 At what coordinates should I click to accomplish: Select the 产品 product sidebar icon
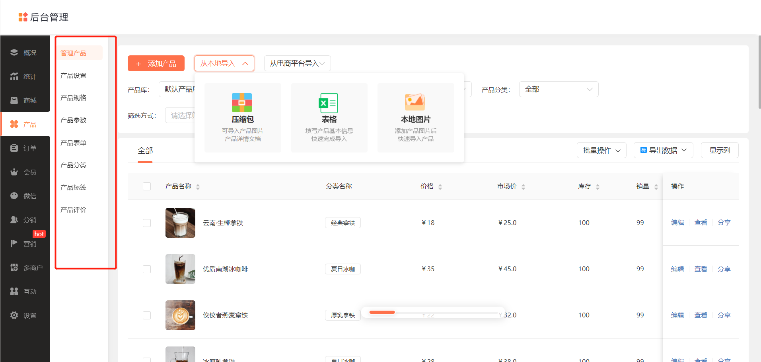(14, 124)
